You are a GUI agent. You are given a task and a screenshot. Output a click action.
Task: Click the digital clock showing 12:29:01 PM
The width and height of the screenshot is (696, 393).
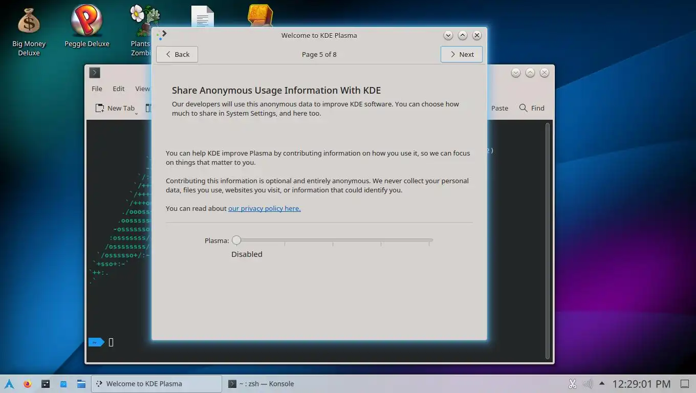coord(641,383)
